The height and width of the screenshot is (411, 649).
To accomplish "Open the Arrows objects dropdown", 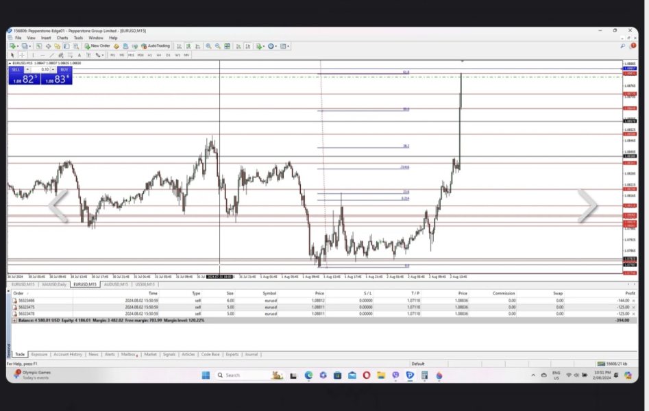I will click(x=103, y=55).
